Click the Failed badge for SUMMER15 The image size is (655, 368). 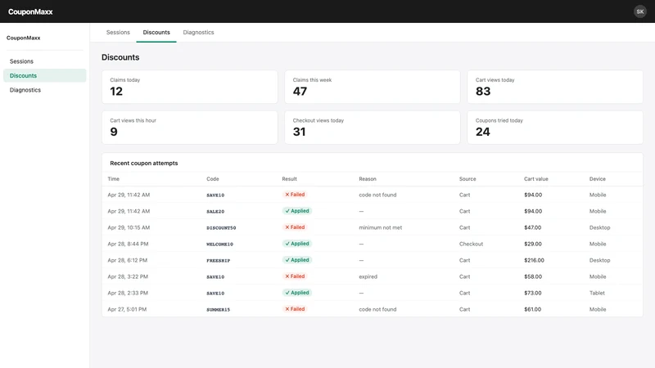295,309
